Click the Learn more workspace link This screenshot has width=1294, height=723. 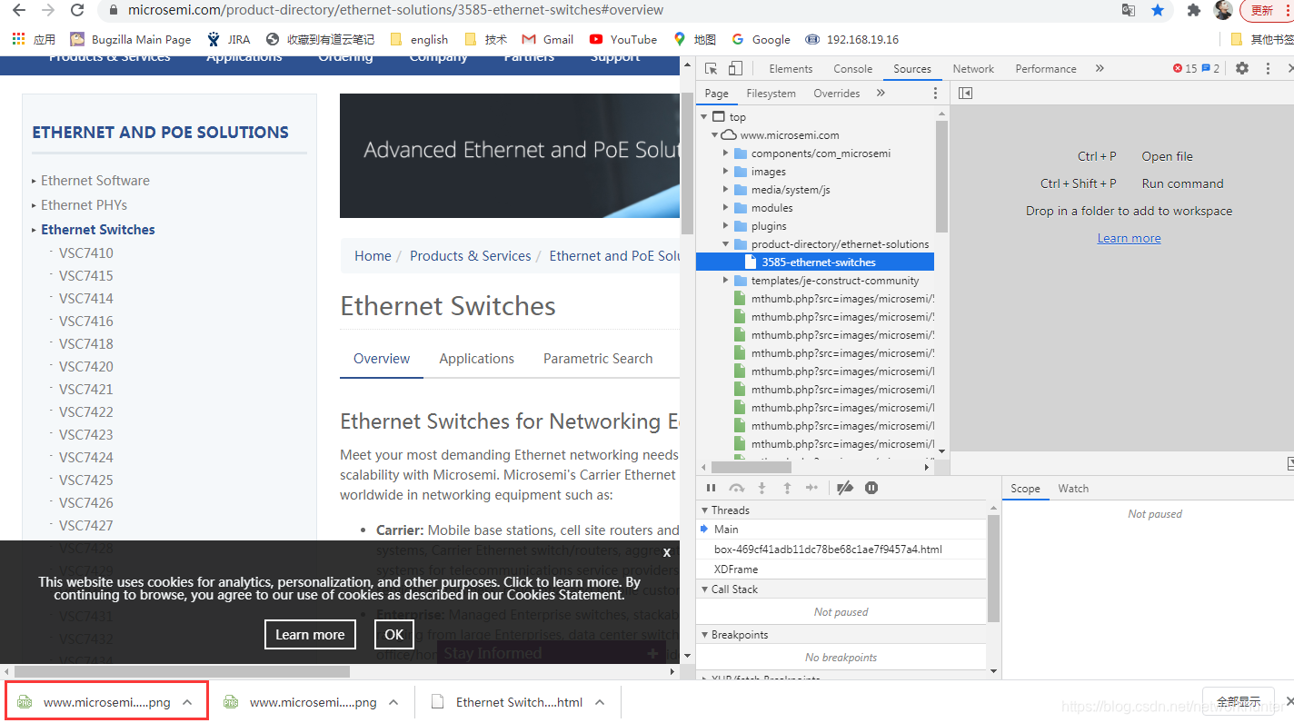(1129, 238)
